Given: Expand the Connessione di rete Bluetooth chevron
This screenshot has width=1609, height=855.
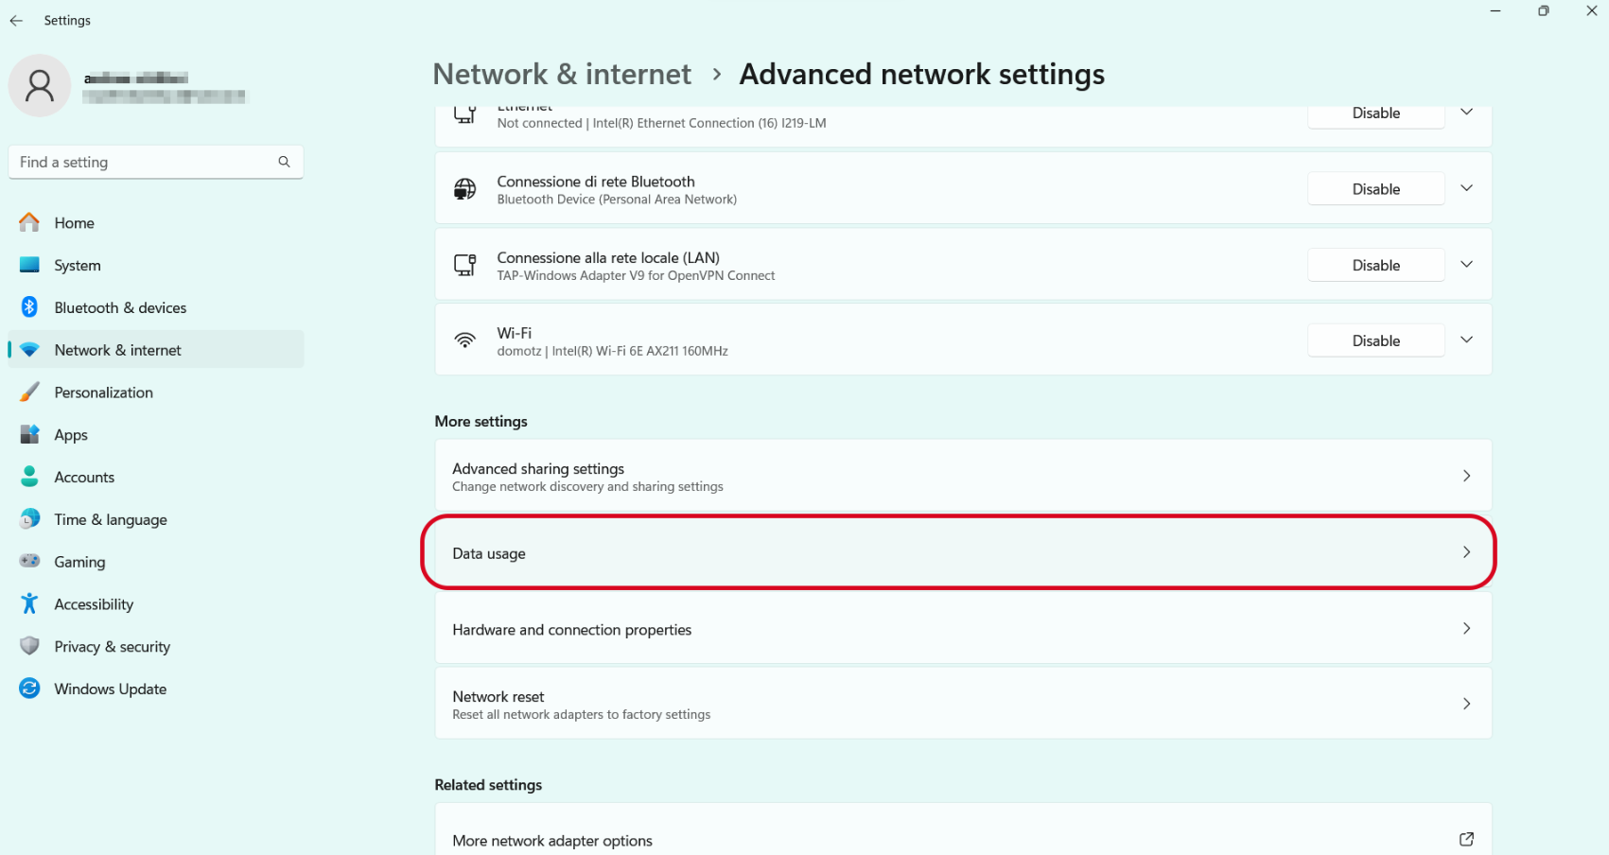Looking at the screenshot, I should pyautogui.click(x=1466, y=188).
